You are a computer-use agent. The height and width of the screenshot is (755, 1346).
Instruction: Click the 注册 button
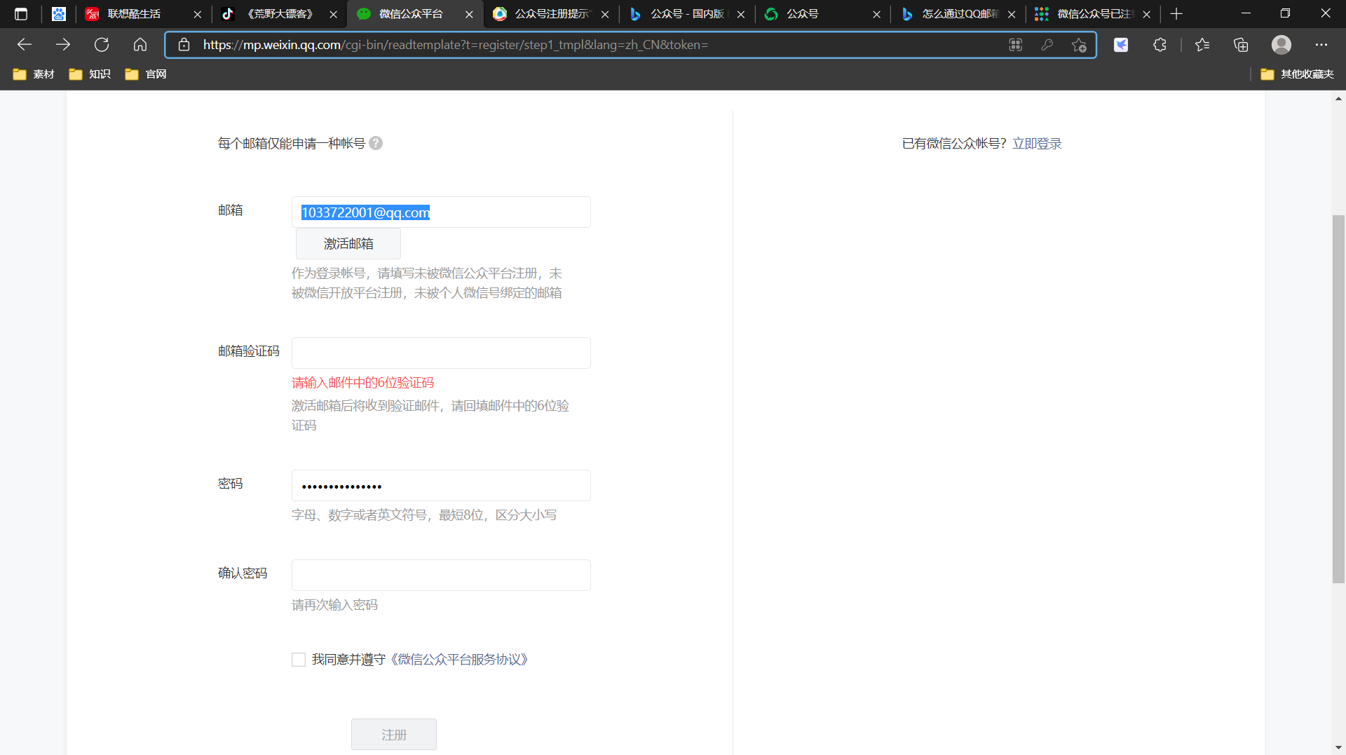[x=394, y=735]
